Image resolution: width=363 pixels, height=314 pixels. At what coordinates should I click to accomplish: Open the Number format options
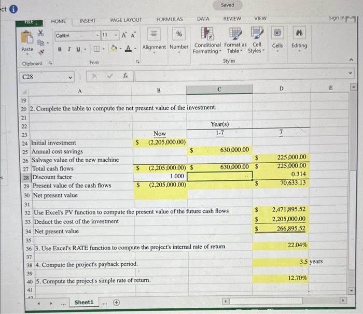click(179, 40)
